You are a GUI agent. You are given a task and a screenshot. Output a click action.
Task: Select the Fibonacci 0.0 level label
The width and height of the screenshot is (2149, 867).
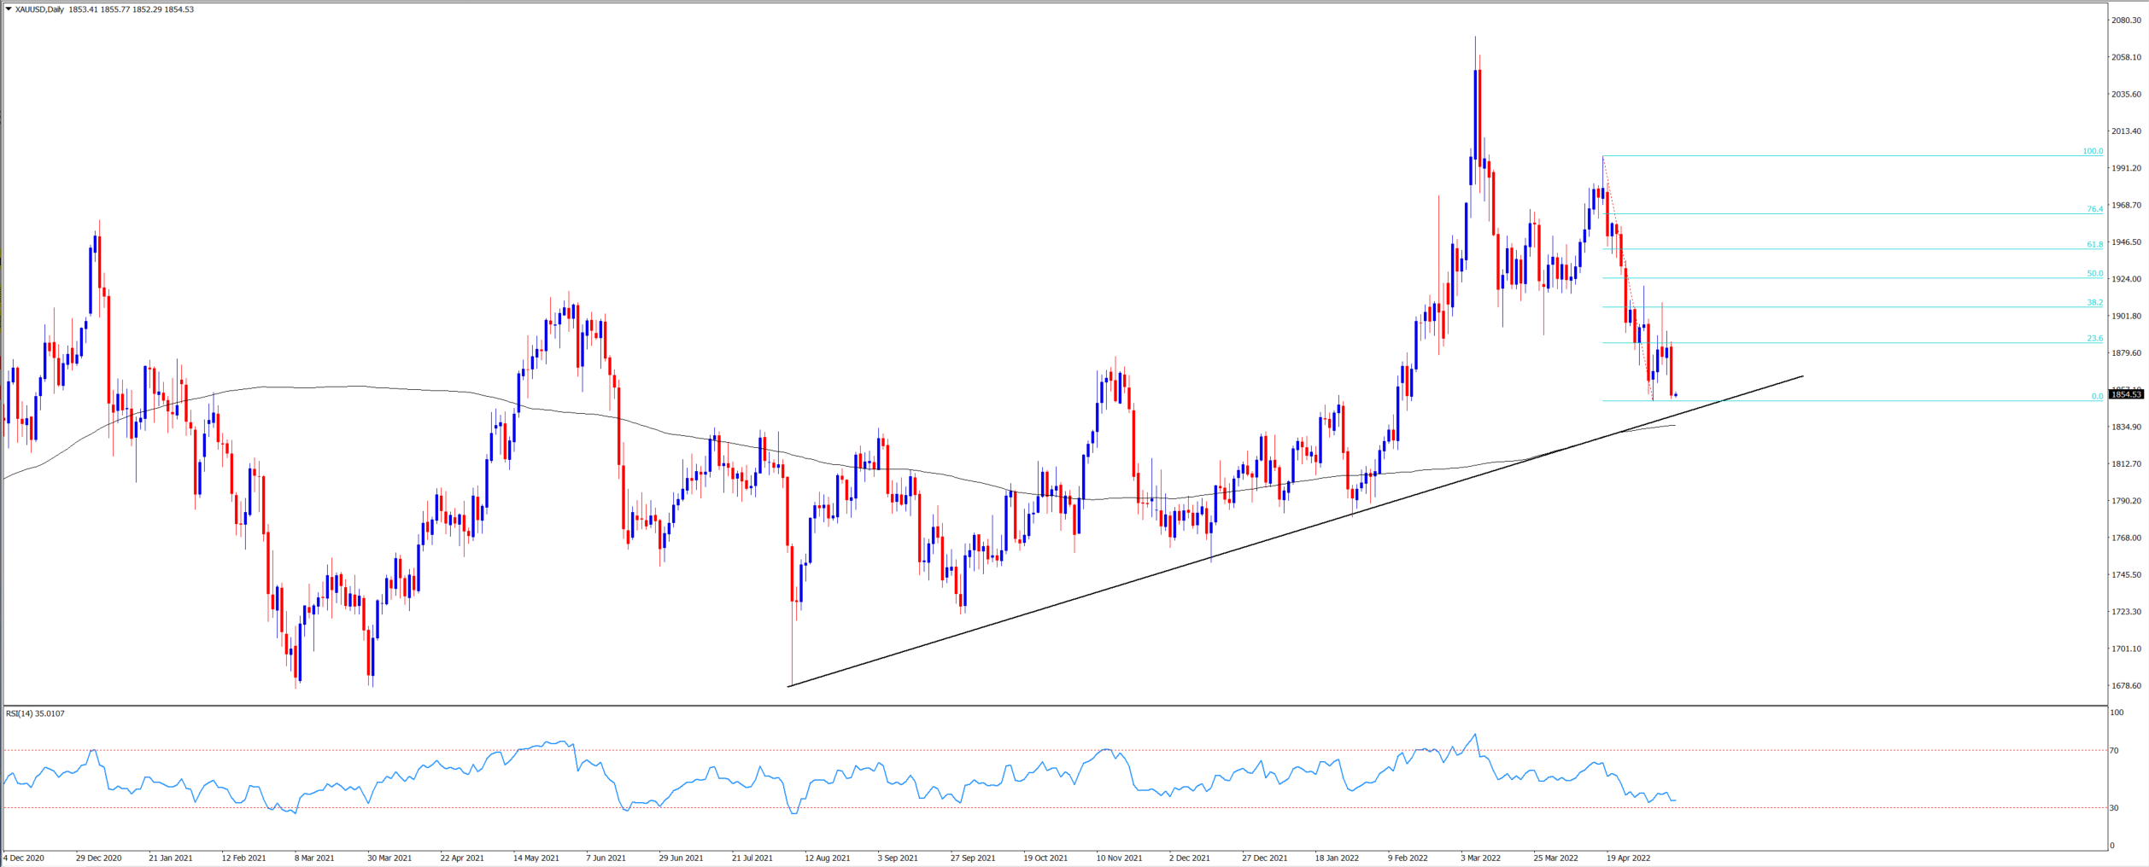pos(2097,396)
